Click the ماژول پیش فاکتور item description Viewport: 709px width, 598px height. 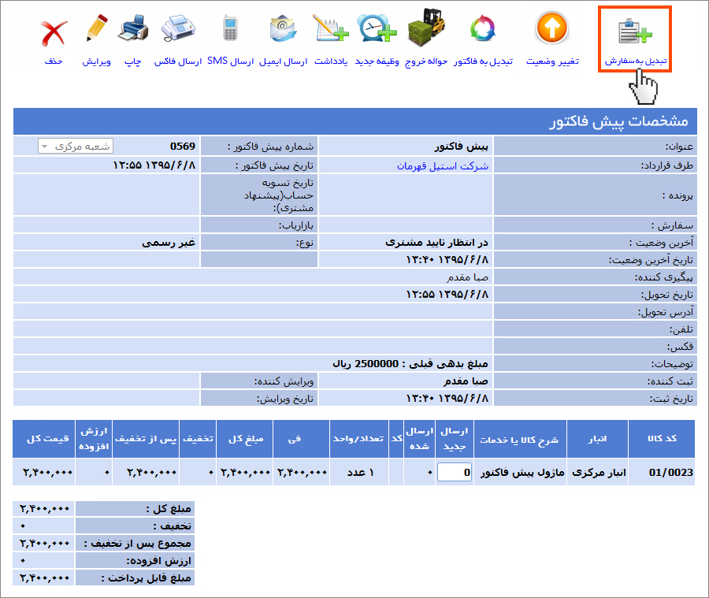(522, 472)
